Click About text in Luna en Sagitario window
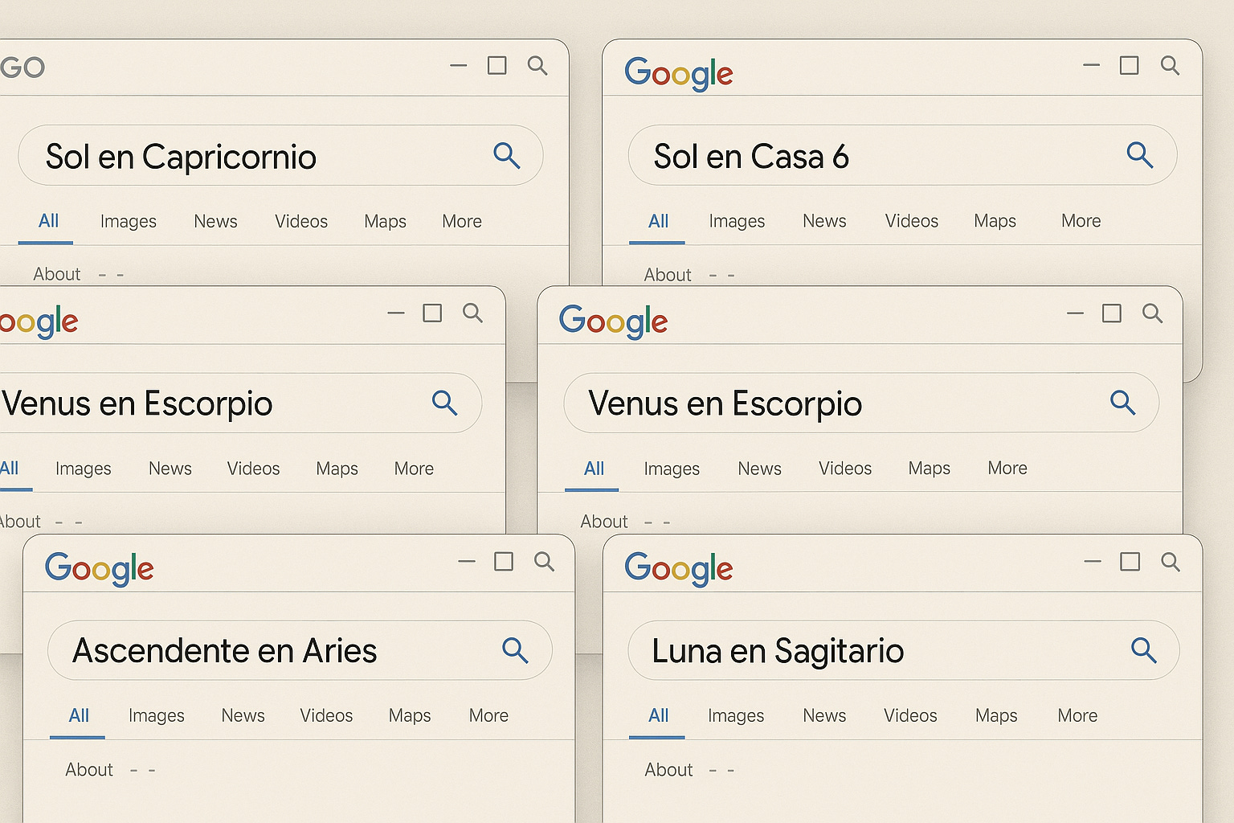 coord(668,770)
